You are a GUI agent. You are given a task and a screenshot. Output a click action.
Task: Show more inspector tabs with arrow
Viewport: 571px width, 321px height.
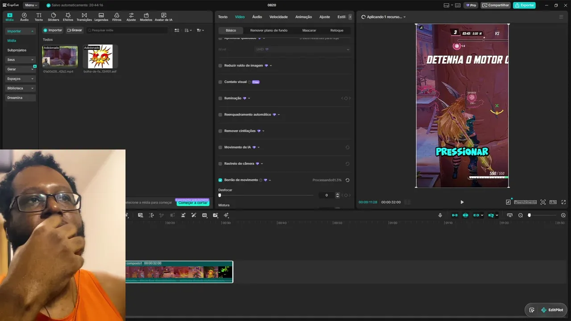350,17
